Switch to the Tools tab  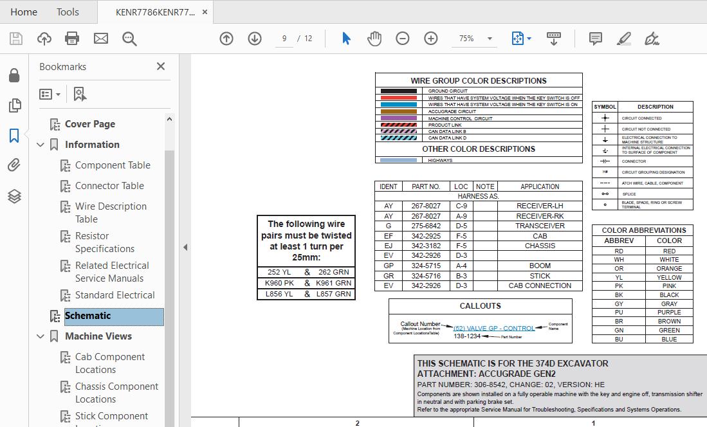pos(68,12)
